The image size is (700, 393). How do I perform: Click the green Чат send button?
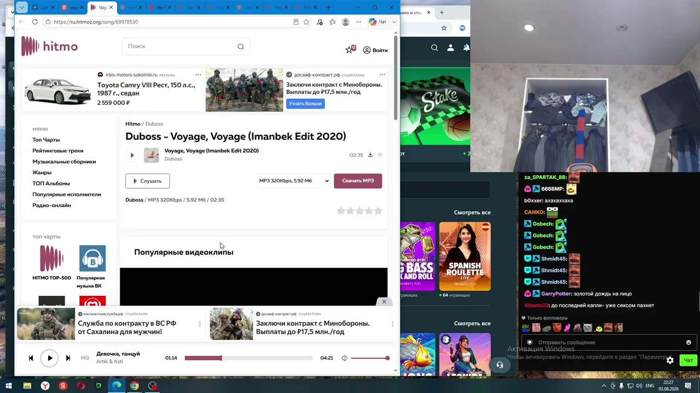[688, 360]
